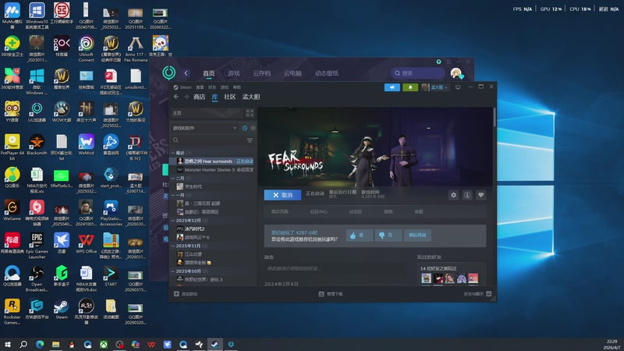
Task: Open Windows Start menu on taskbar
Action: [8, 344]
